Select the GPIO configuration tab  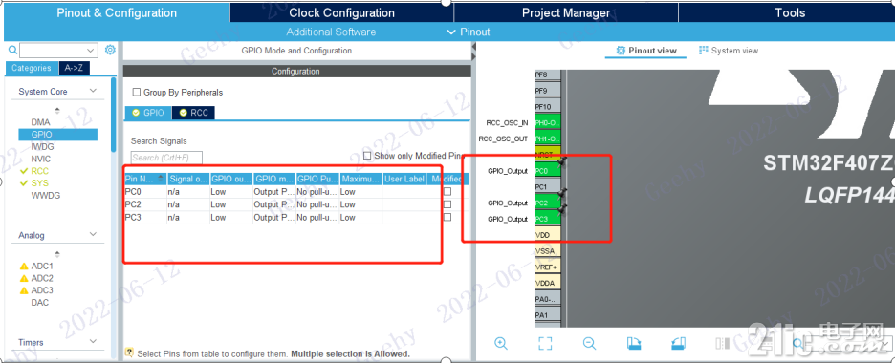[148, 113]
